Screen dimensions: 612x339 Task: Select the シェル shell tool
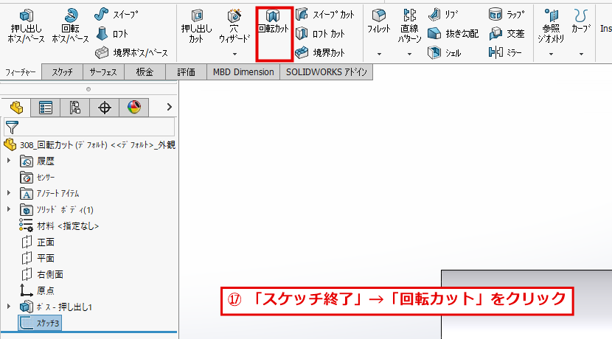pyautogui.click(x=444, y=52)
